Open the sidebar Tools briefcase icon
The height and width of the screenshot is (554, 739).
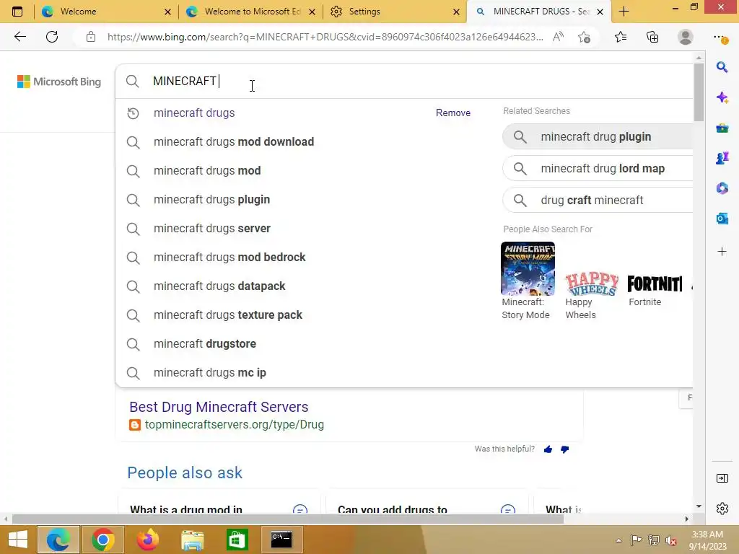pyautogui.click(x=722, y=128)
